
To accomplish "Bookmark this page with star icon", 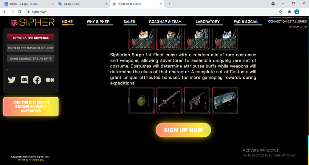I will tap(280, 12).
